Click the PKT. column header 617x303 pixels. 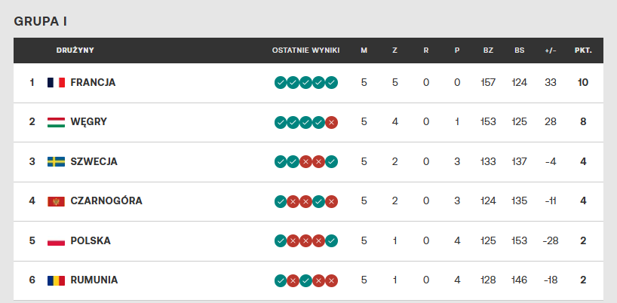pos(583,50)
